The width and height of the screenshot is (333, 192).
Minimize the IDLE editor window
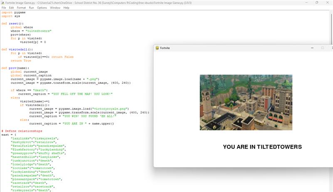coord(306,2)
